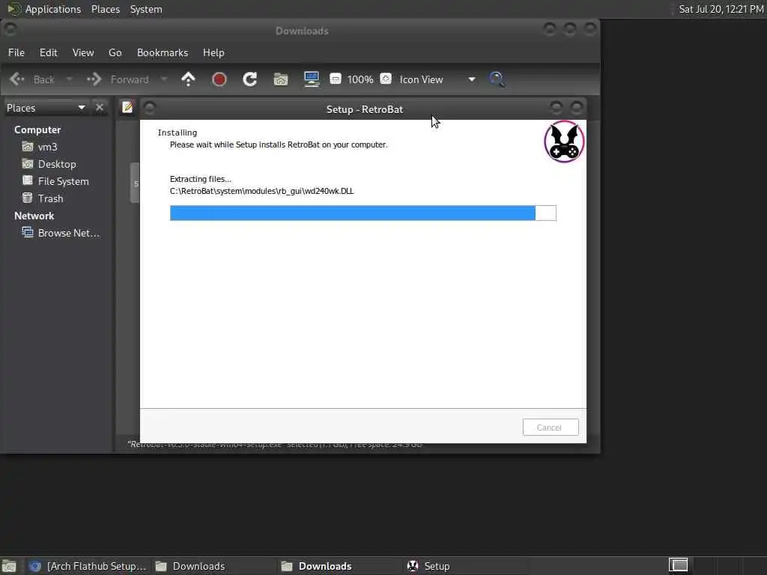
Task: Reset zoom at the 100% label
Action: point(360,79)
